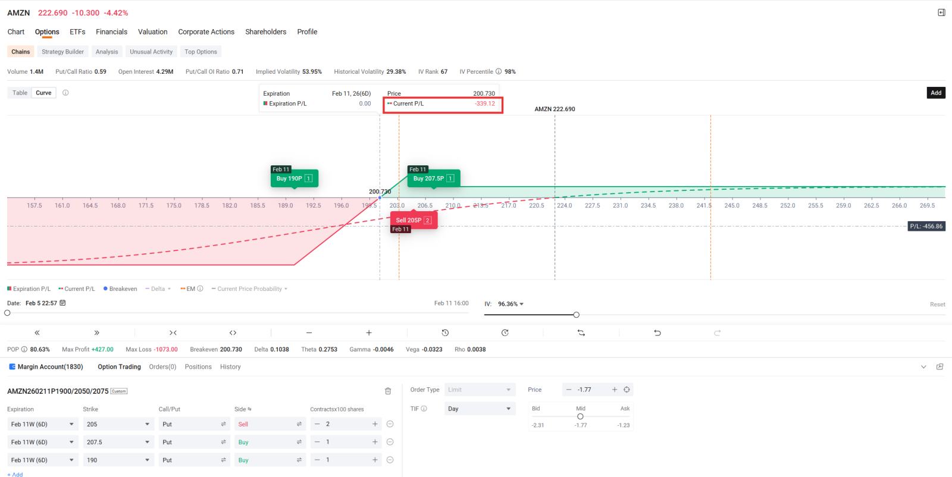The width and height of the screenshot is (952, 477).
Task: Delete the strategy with trash icon
Action: [x=388, y=391]
